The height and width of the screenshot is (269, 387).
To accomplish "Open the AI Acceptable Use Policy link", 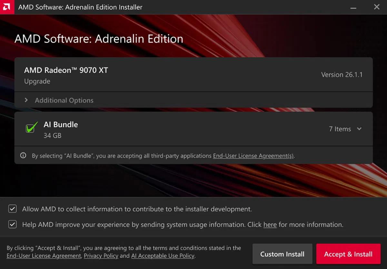I will click(163, 256).
